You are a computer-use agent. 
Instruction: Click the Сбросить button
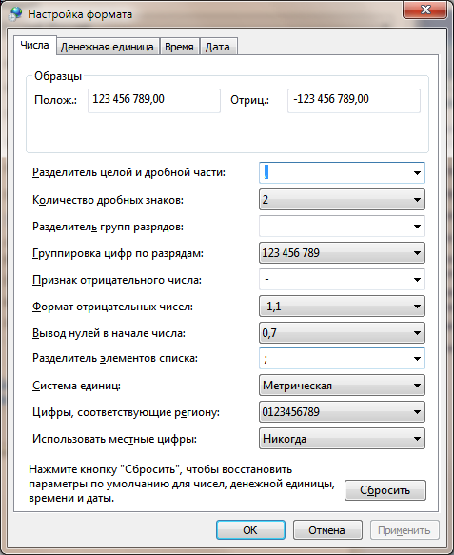tap(385, 490)
